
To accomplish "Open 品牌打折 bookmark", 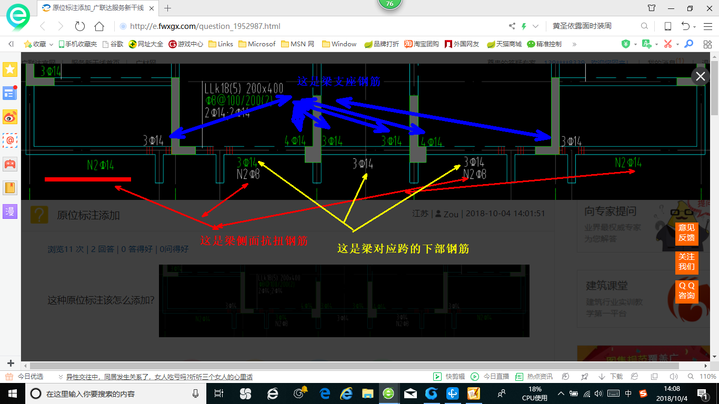I will pyautogui.click(x=382, y=44).
